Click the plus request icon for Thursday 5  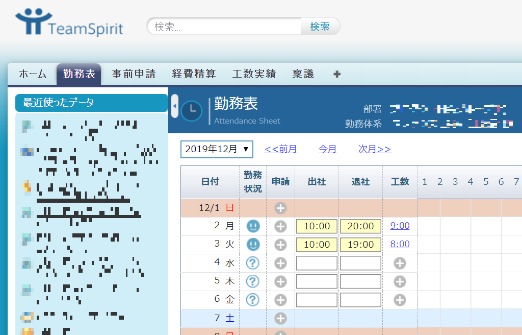click(280, 281)
